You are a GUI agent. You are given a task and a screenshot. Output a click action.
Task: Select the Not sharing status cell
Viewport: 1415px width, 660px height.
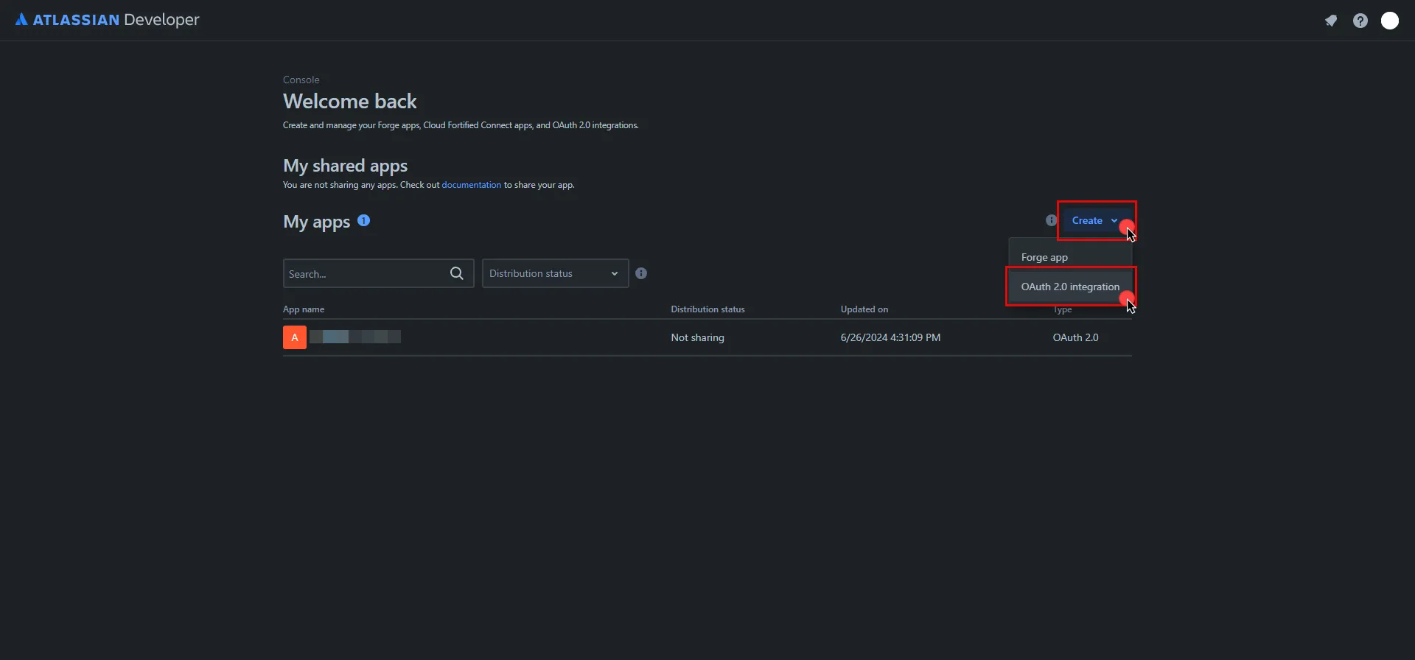click(697, 337)
